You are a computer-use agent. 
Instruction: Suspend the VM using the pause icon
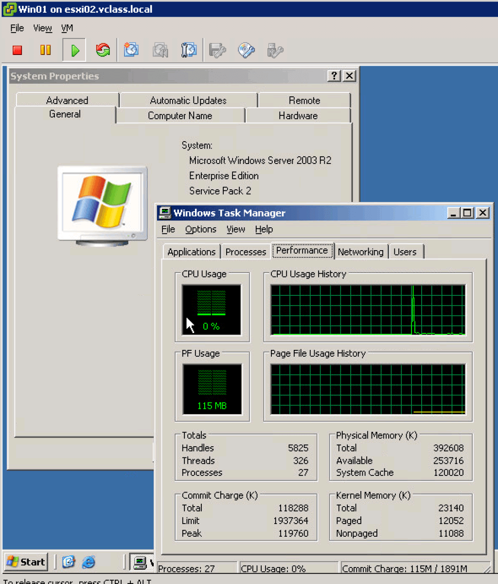(45, 50)
